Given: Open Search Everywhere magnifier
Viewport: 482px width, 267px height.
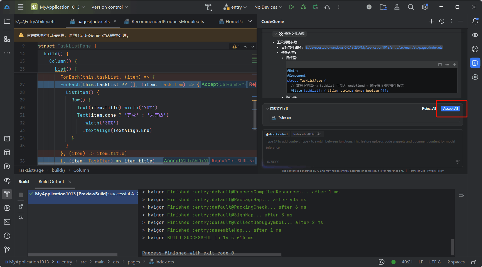Looking at the screenshot, I should pyautogui.click(x=411, y=7).
